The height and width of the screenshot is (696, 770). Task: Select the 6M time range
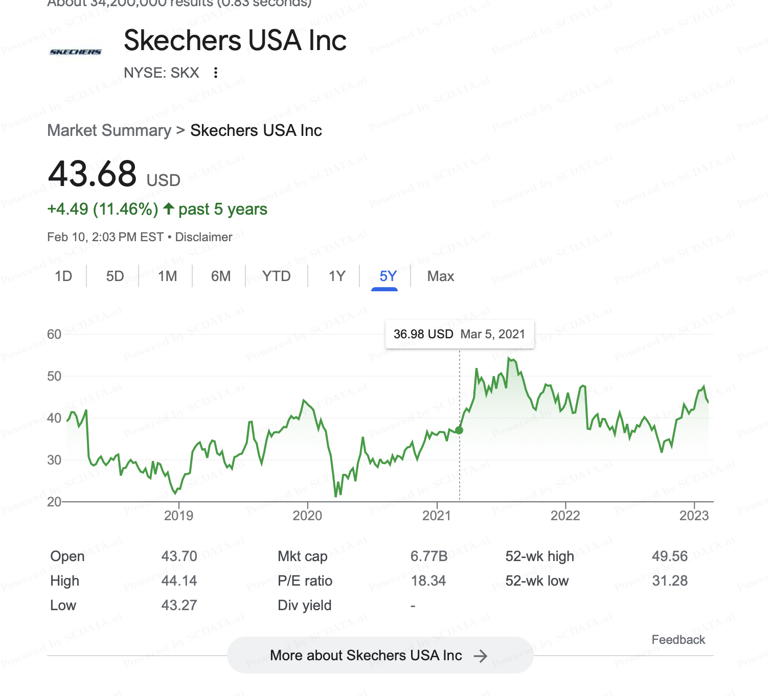221,276
